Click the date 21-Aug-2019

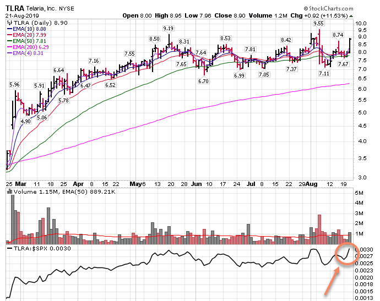point(22,16)
